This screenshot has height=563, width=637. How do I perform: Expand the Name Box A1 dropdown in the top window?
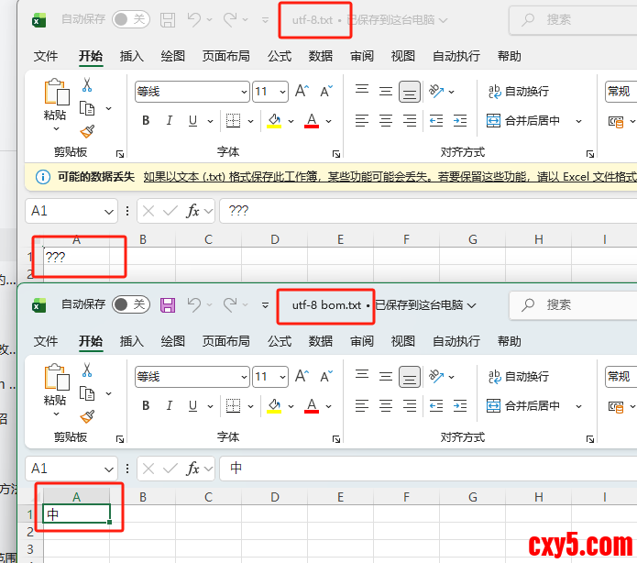108,212
